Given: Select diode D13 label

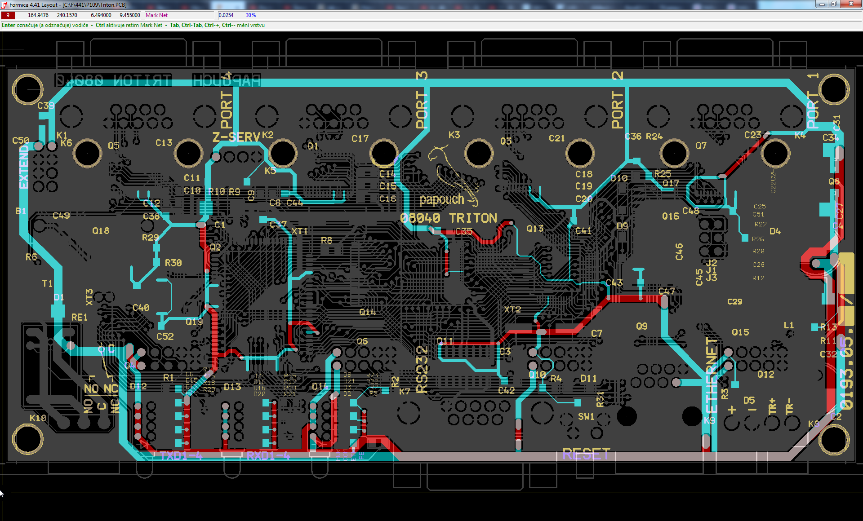Looking at the screenshot, I should (232, 387).
